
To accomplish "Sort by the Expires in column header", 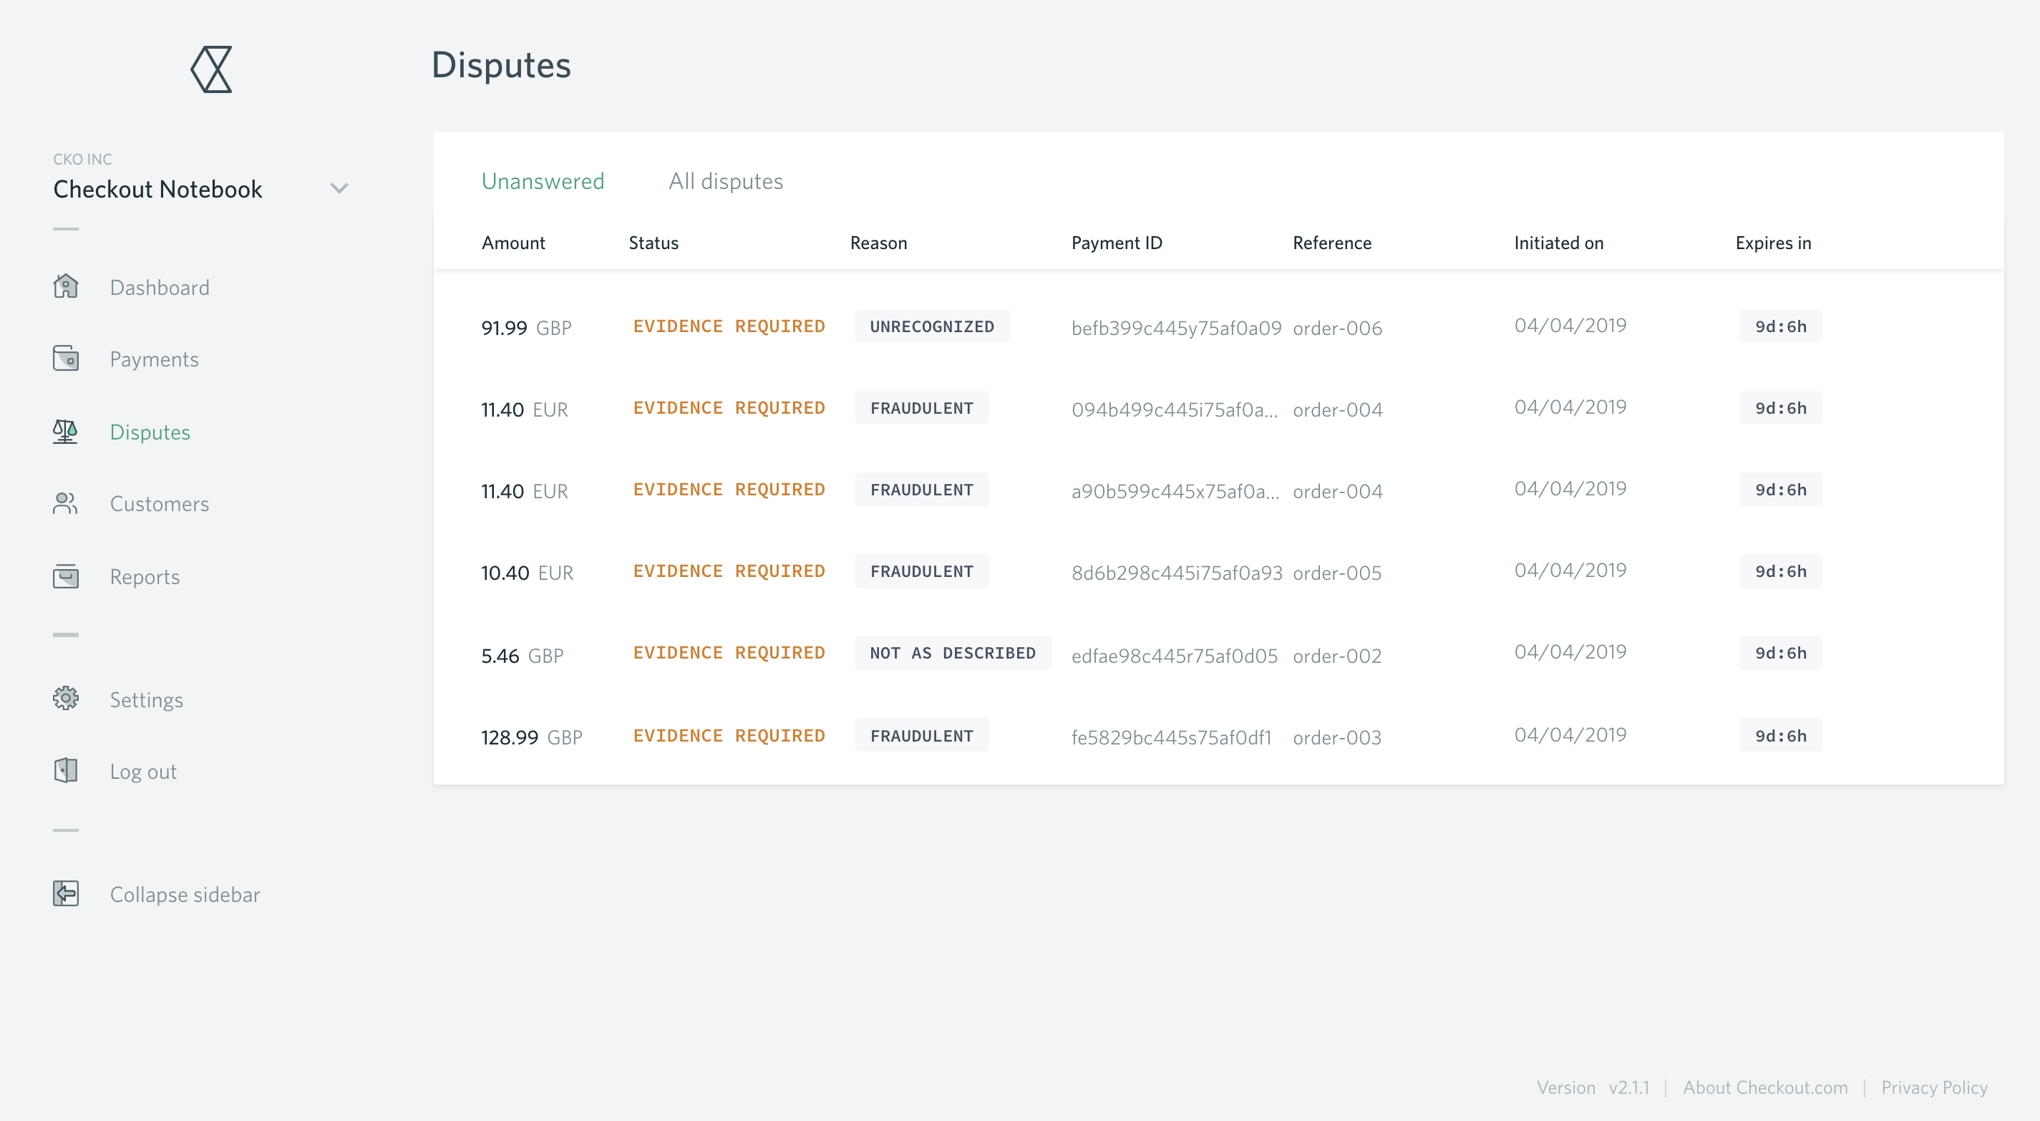I will click(1773, 243).
